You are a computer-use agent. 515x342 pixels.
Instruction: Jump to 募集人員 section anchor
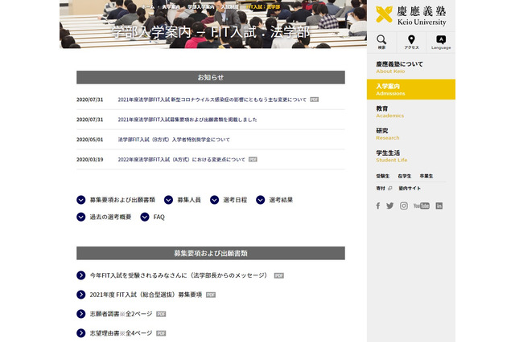[183, 200]
